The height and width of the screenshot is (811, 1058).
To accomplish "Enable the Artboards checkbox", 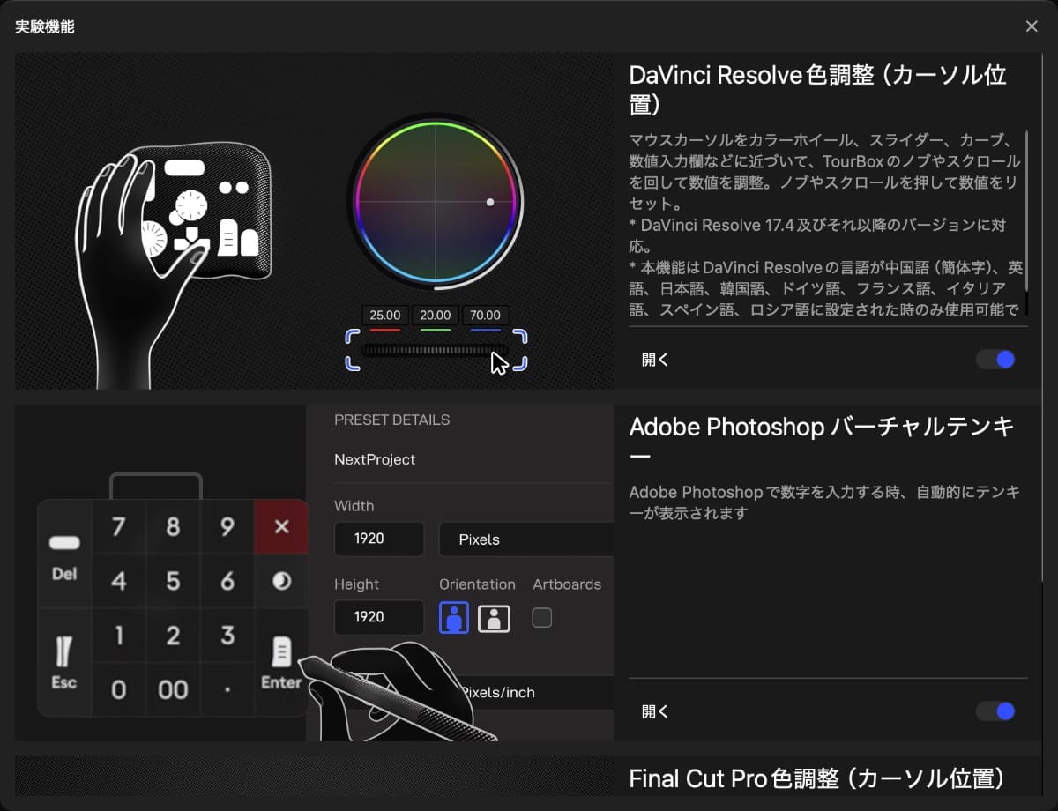I will 541,618.
